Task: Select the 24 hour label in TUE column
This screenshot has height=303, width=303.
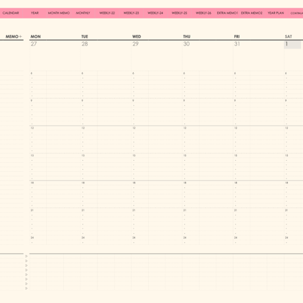Action: coord(83,238)
